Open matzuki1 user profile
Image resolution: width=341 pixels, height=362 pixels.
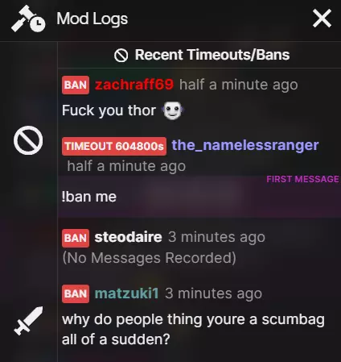[126, 293]
